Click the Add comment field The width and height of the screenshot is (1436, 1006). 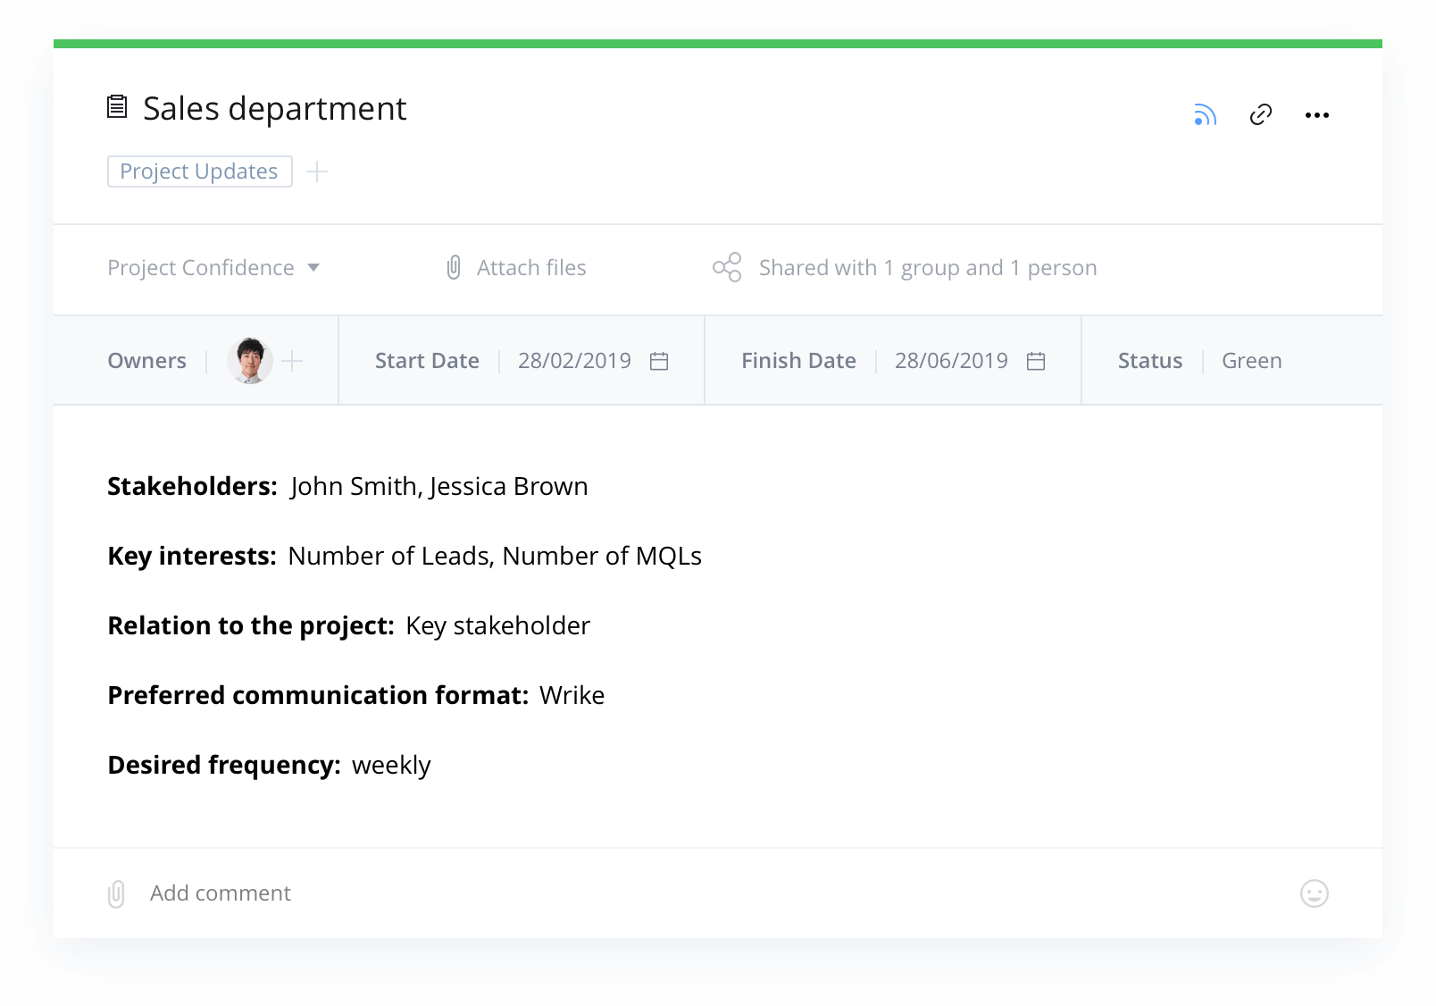coord(220,893)
